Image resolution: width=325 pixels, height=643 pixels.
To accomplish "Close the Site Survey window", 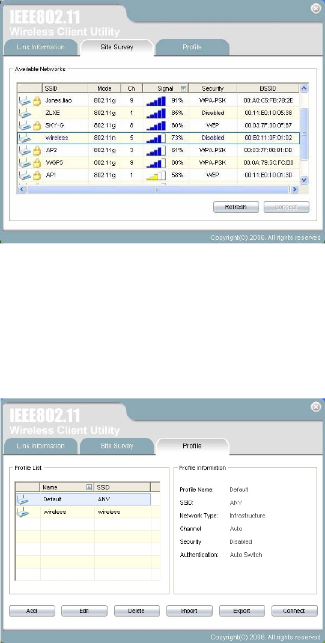I will [x=315, y=8].
